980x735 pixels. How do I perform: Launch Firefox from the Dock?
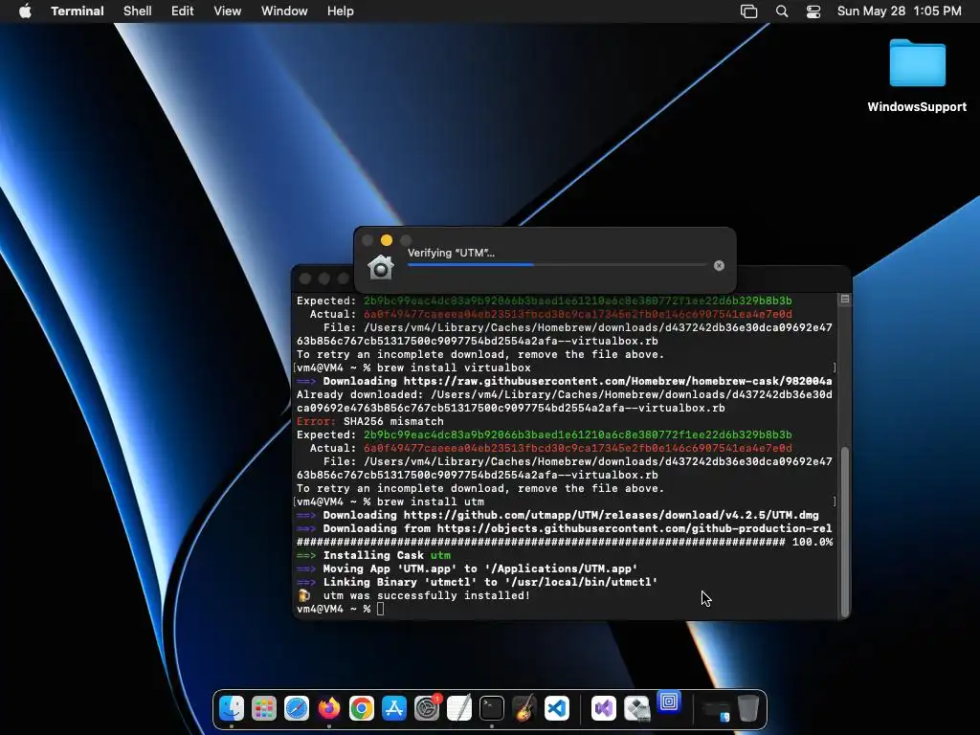[329, 708]
